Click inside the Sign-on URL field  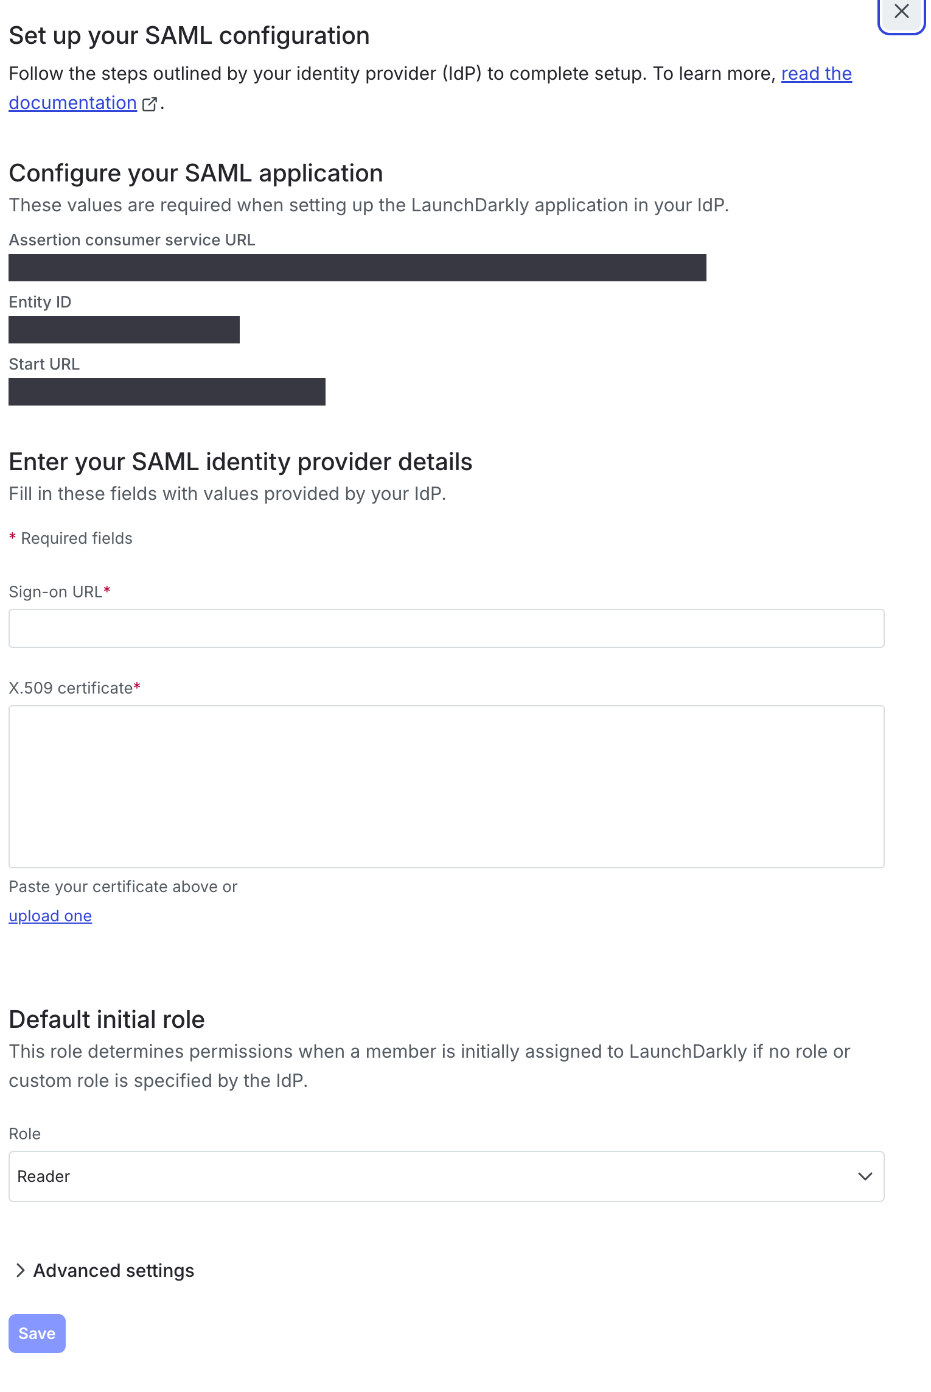pos(446,628)
